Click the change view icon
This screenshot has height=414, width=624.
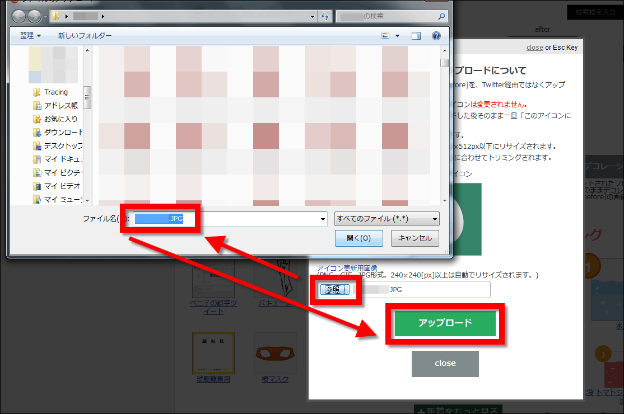(x=385, y=35)
